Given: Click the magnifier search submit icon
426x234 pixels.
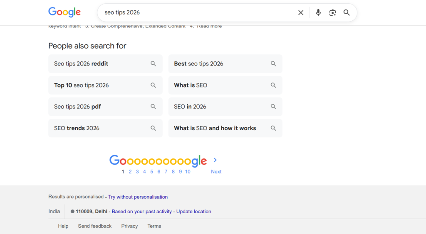Looking at the screenshot, I should pyautogui.click(x=347, y=12).
